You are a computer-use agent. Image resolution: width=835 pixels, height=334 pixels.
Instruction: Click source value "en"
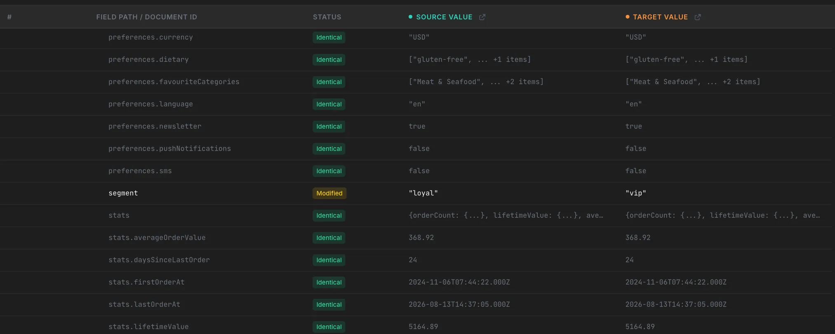(417, 104)
